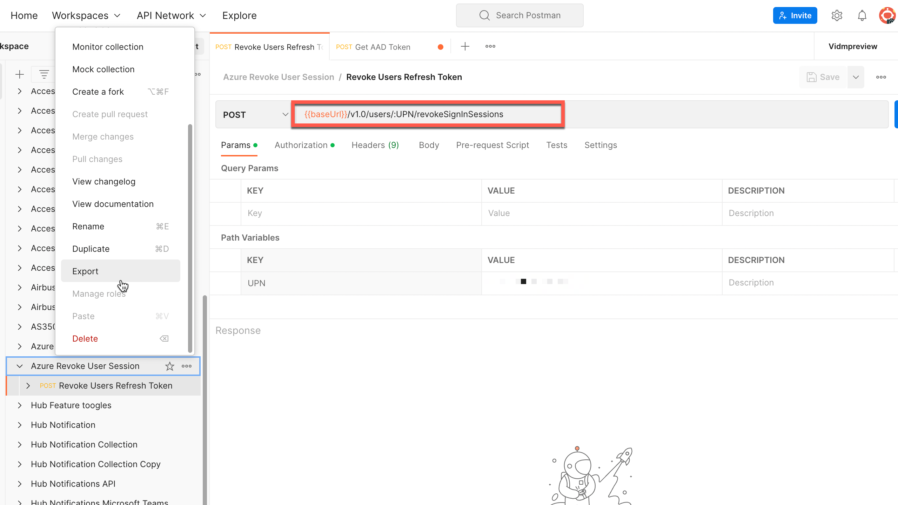898x505 pixels.
Task: Add a new request tab
Action: pyautogui.click(x=465, y=46)
